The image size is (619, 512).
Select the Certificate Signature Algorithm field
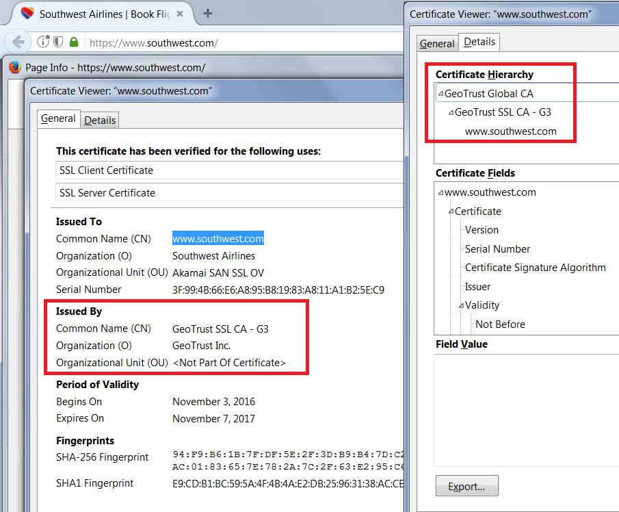[x=535, y=268]
